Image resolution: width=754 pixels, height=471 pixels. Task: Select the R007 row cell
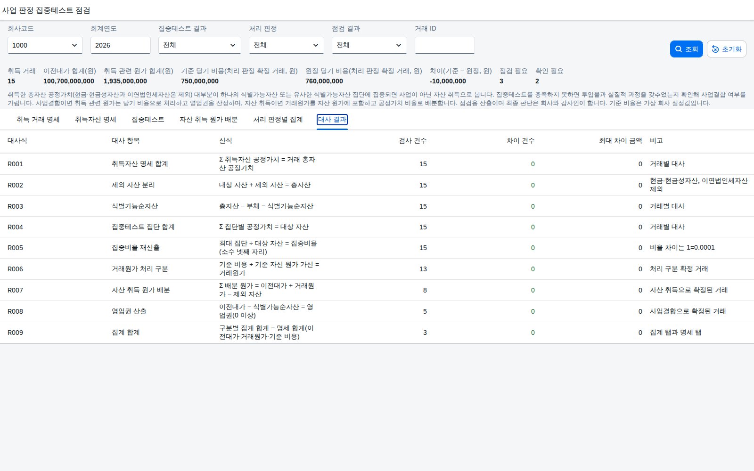point(15,290)
